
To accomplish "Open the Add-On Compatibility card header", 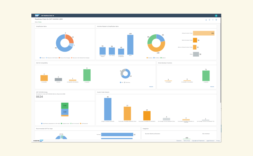I will click(x=95, y=63).
